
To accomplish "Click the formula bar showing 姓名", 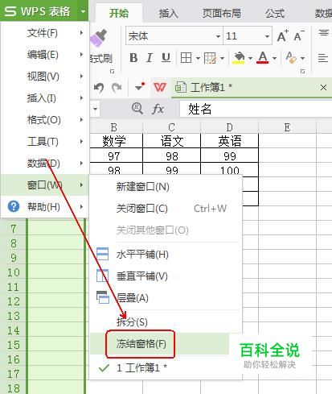I will point(256,109).
